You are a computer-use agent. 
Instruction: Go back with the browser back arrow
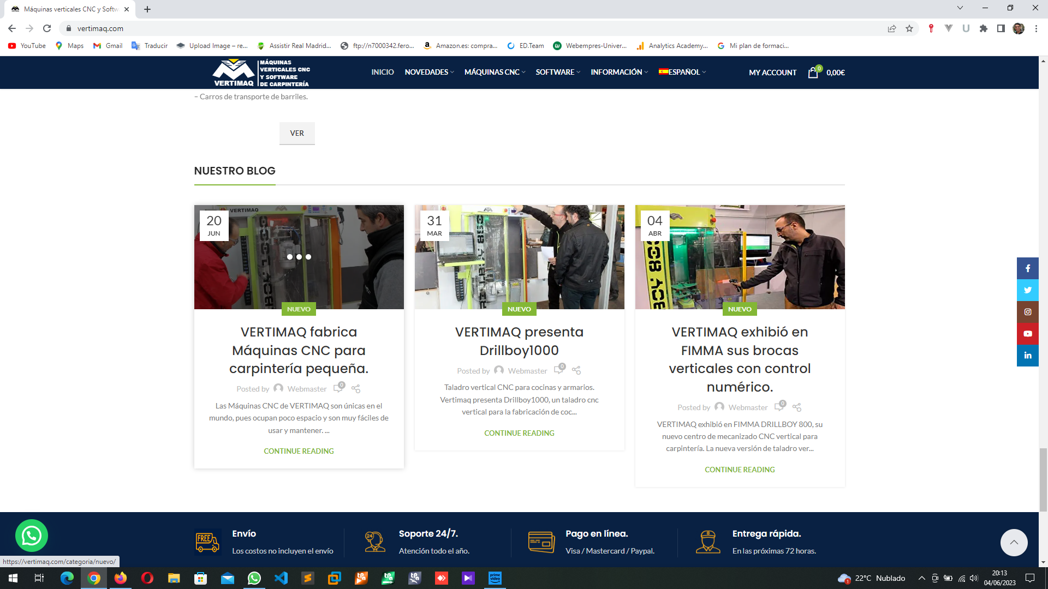[x=12, y=28]
